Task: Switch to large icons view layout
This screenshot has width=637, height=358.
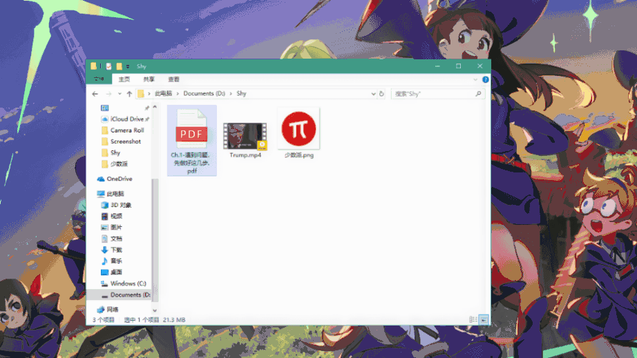Action: click(484, 320)
